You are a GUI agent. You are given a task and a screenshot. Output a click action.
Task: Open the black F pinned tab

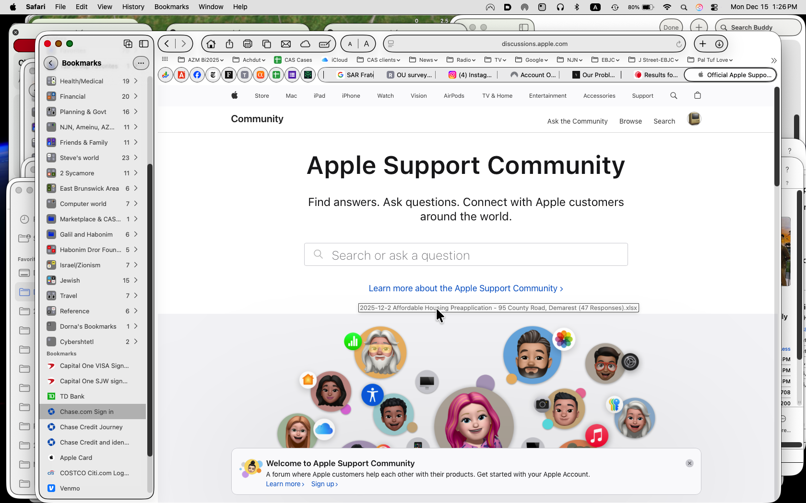click(x=229, y=75)
